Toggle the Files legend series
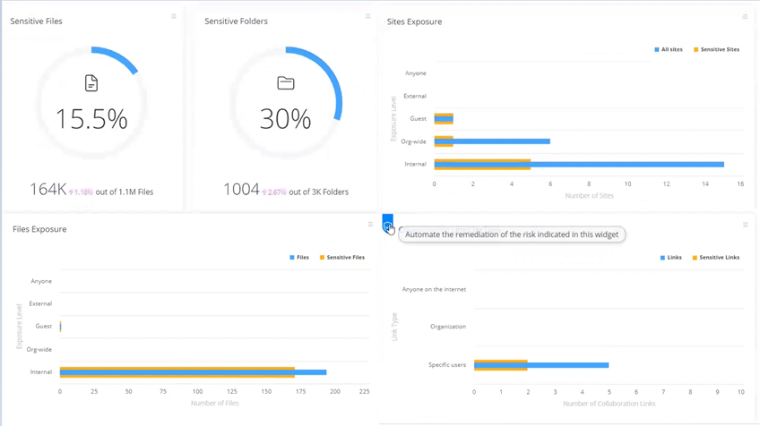This screenshot has width=760, height=426. tap(299, 258)
